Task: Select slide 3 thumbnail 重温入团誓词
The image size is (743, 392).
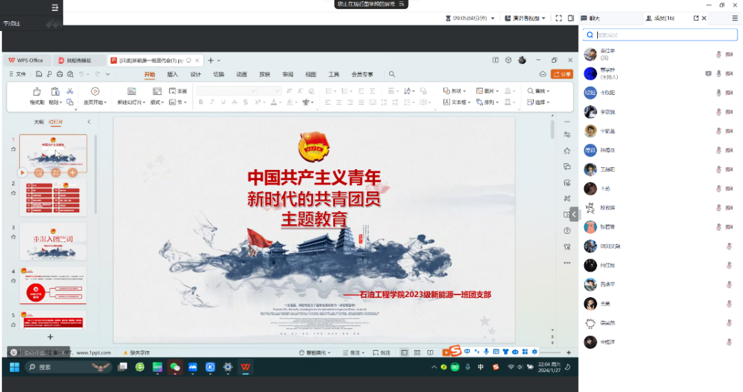Action: pyautogui.click(x=54, y=240)
